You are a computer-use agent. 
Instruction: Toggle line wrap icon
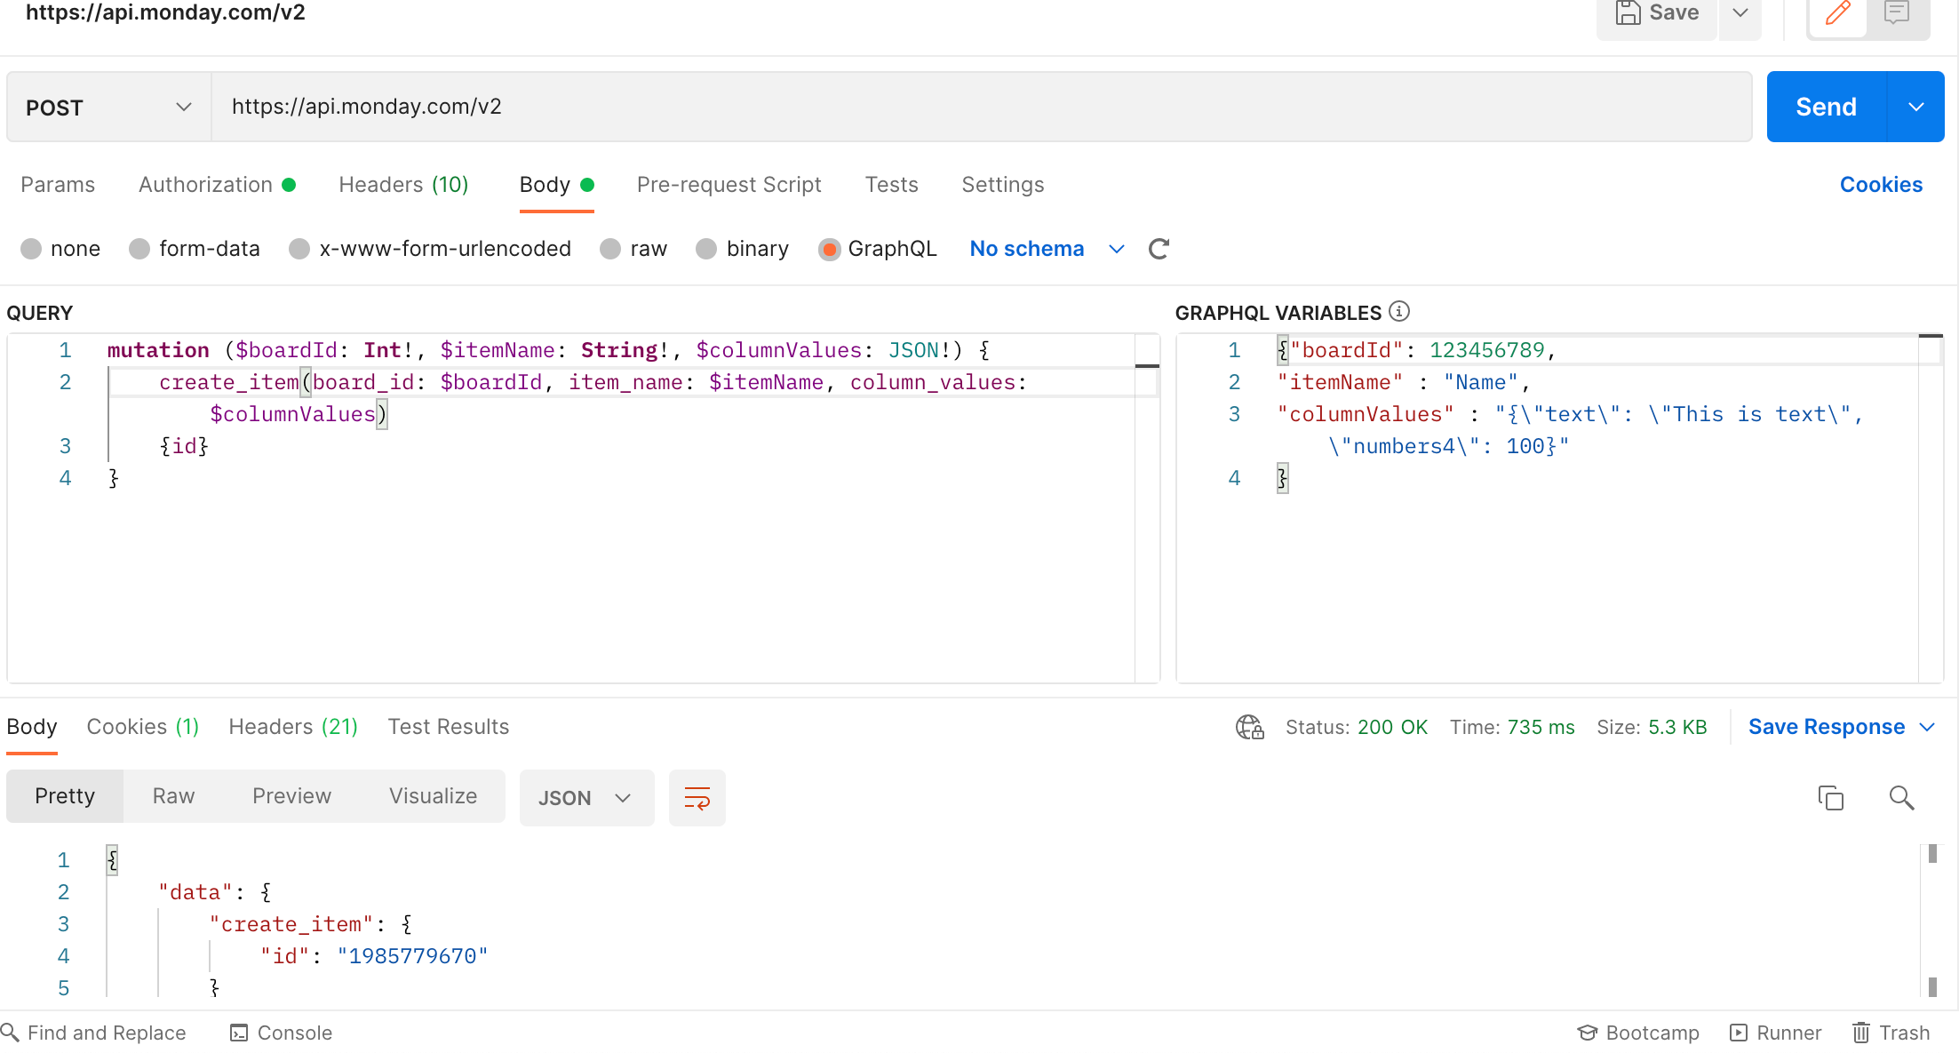697,798
